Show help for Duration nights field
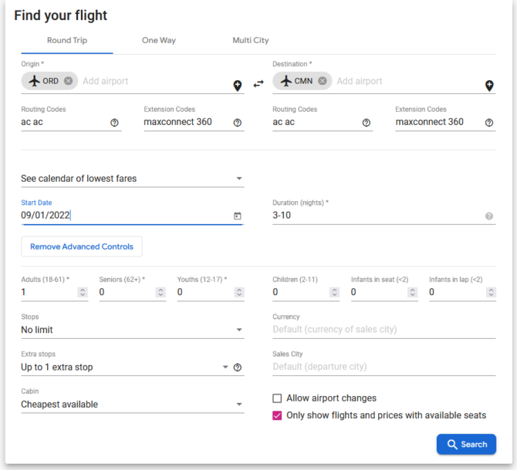Viewport: 517px width, 470px height. [x=489, y=216]
